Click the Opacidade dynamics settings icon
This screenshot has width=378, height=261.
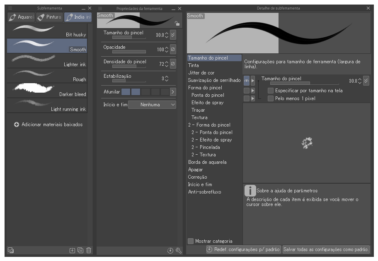pyautogui.click(x=173, y=49)
